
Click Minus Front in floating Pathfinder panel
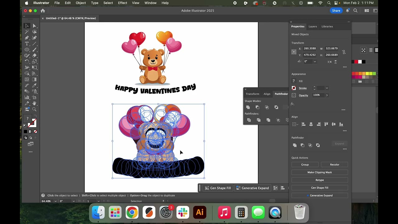[257, 107]
